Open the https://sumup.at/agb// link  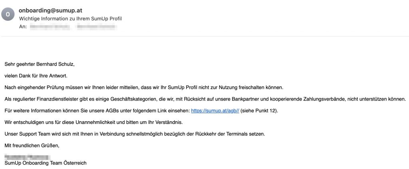click(215, 111)
